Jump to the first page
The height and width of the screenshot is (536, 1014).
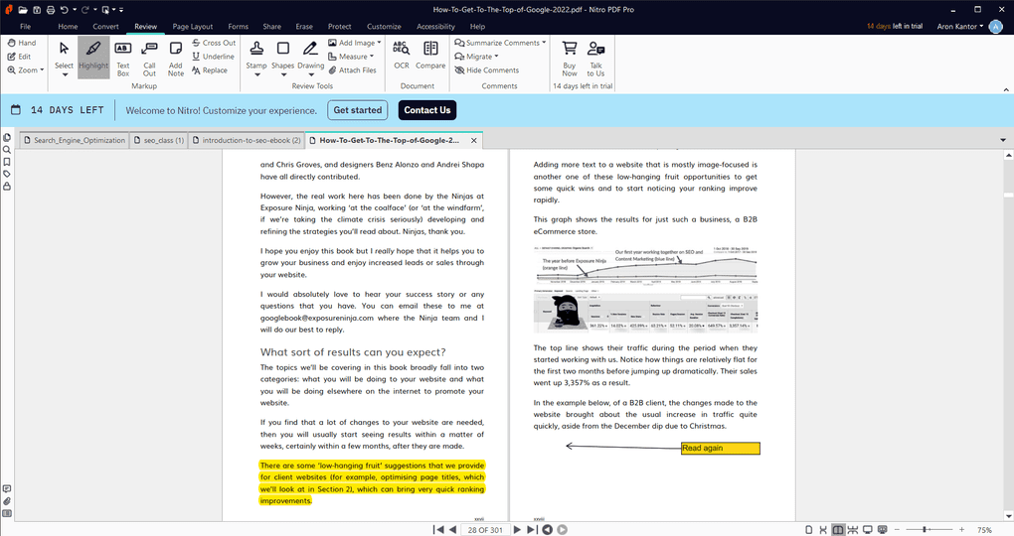[x=437, y=529]
